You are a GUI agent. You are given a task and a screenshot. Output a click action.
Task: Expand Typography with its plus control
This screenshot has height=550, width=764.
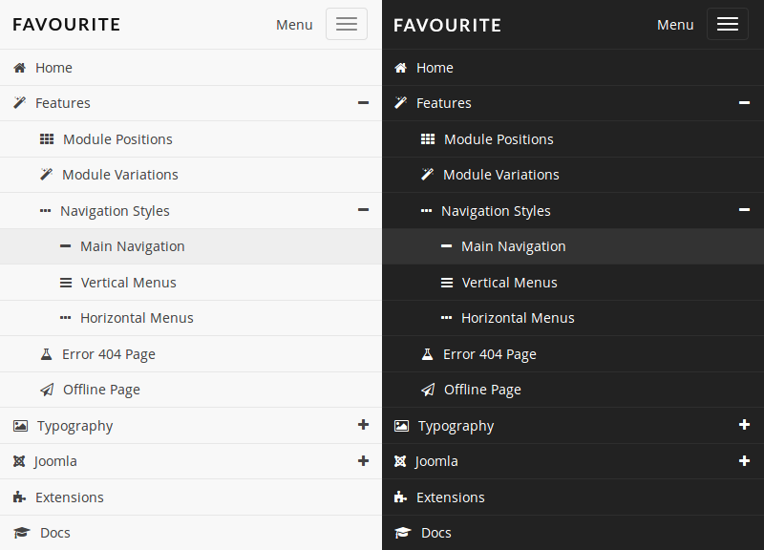363,425
